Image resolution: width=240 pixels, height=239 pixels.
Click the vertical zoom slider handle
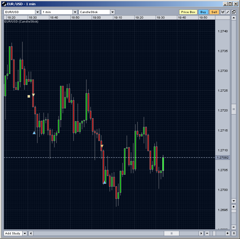[234, 211]
